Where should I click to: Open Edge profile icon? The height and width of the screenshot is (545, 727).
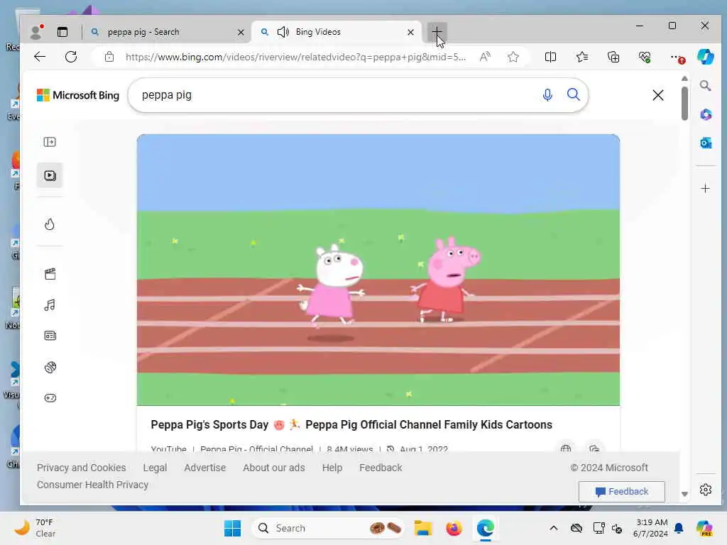coord(35,31)
